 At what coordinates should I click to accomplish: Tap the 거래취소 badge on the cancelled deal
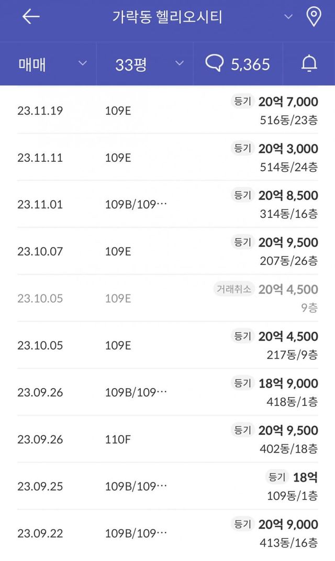click(x=233, y=289)
